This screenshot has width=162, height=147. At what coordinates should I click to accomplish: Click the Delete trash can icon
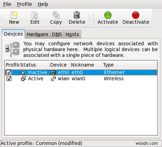(77, 15)
